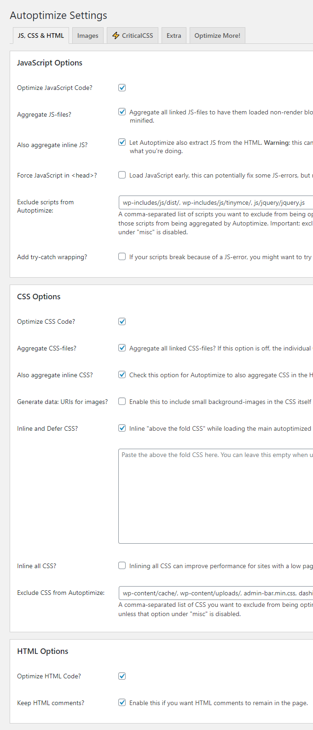Click the 'Aggregate JS-files?' label

tap(44, 114)
